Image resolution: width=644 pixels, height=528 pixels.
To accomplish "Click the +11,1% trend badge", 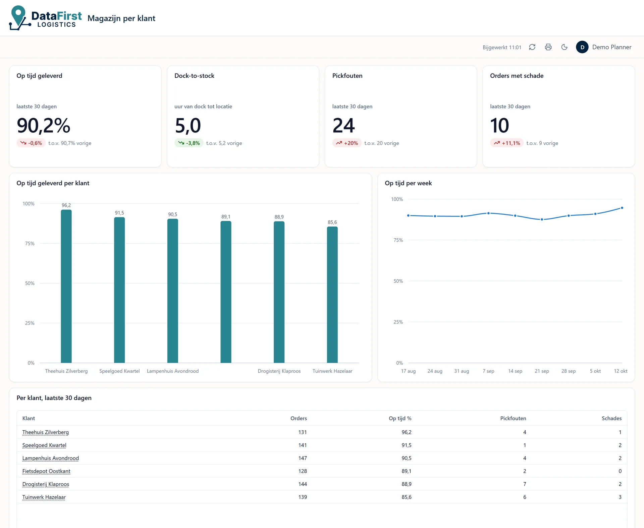I will (x=506, y=143).
